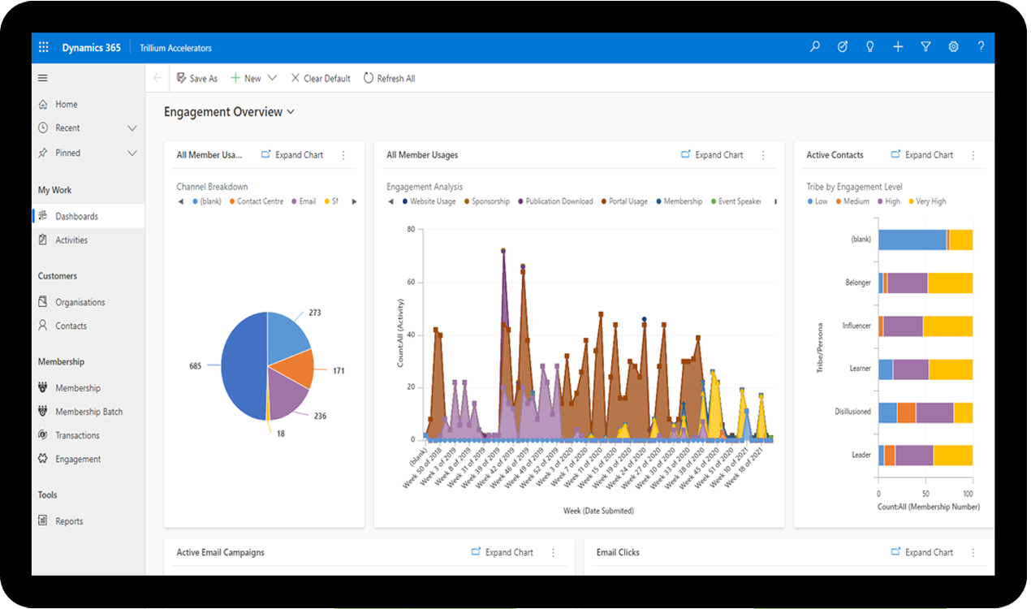The height and width of the screenshot is (609, 1031).
Task: Open more options on All Member Usages chart
Action: tap(763, 155)
